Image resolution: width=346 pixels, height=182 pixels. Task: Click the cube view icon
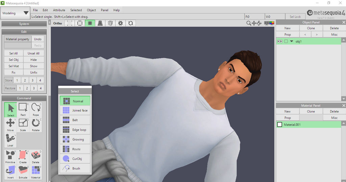(x=110, y=23)
